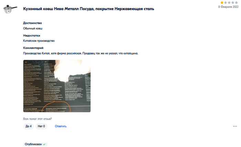Select the text Обычный ковш
241x147 pixels.
[x=33, y=28]
